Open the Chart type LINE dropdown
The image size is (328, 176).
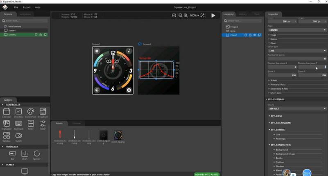(x=297, y=51)
